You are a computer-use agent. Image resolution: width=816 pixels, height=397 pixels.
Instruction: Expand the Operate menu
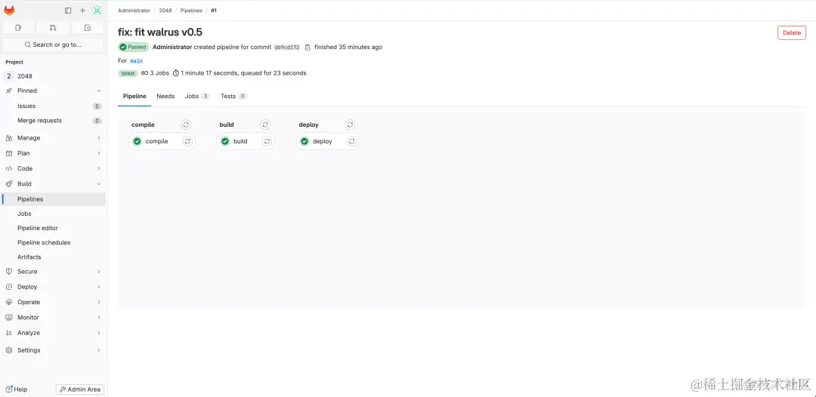[53, 302]
